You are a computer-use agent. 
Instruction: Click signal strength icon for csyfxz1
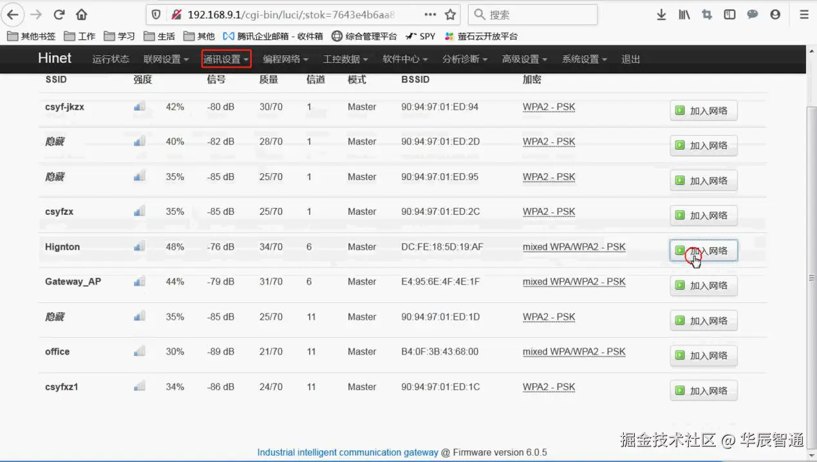coord(140,386)
